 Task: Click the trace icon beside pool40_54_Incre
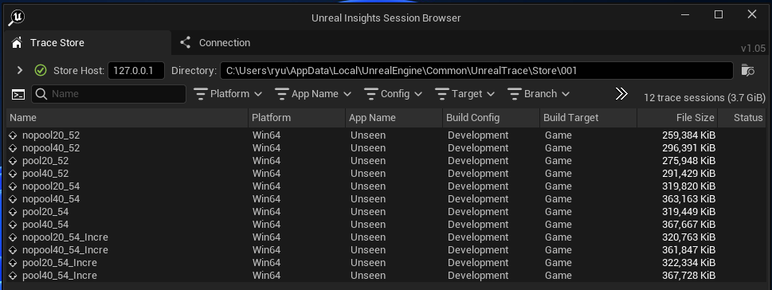tap(14, 276)
